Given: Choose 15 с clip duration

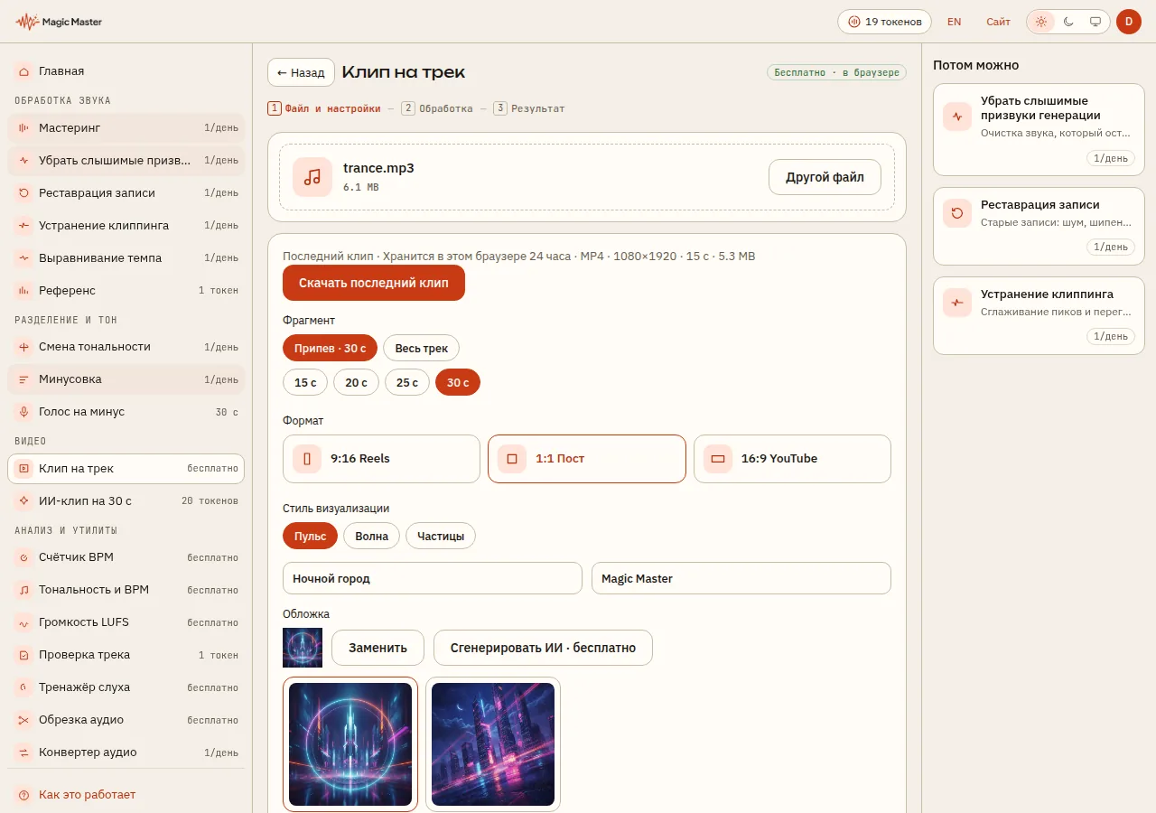Looking at the screenshot, I should 305,382.
